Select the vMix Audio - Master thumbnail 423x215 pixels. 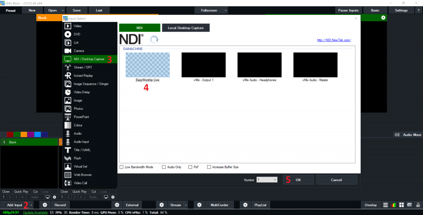(315, 65)
